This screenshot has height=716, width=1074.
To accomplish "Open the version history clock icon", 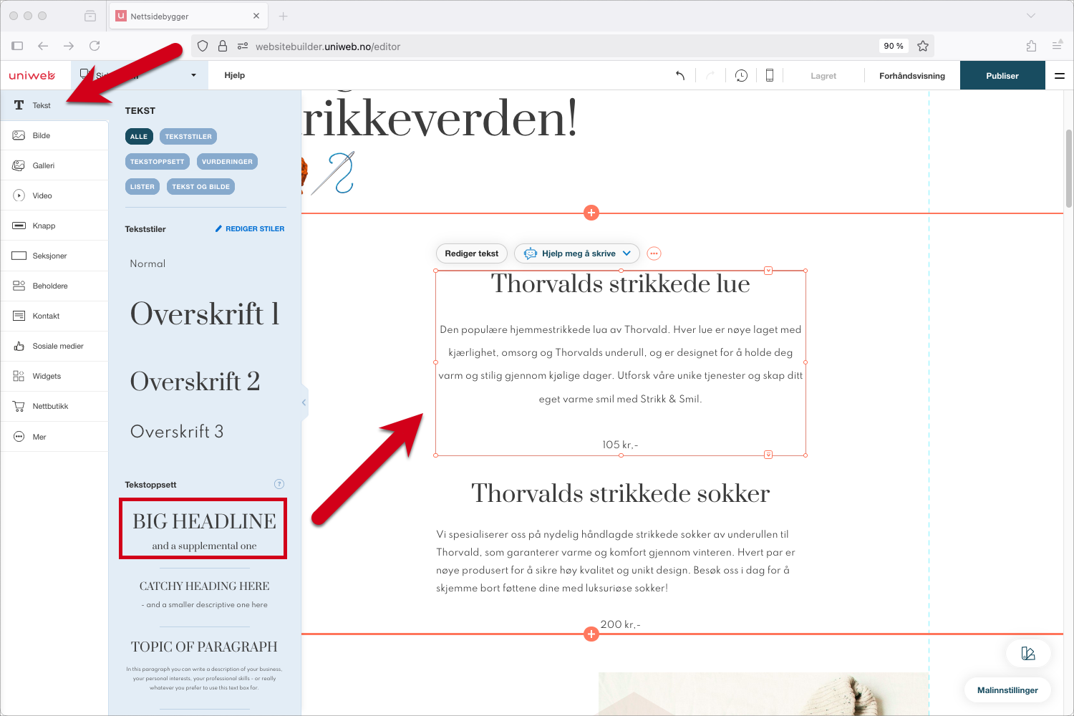I will point(741,75).
